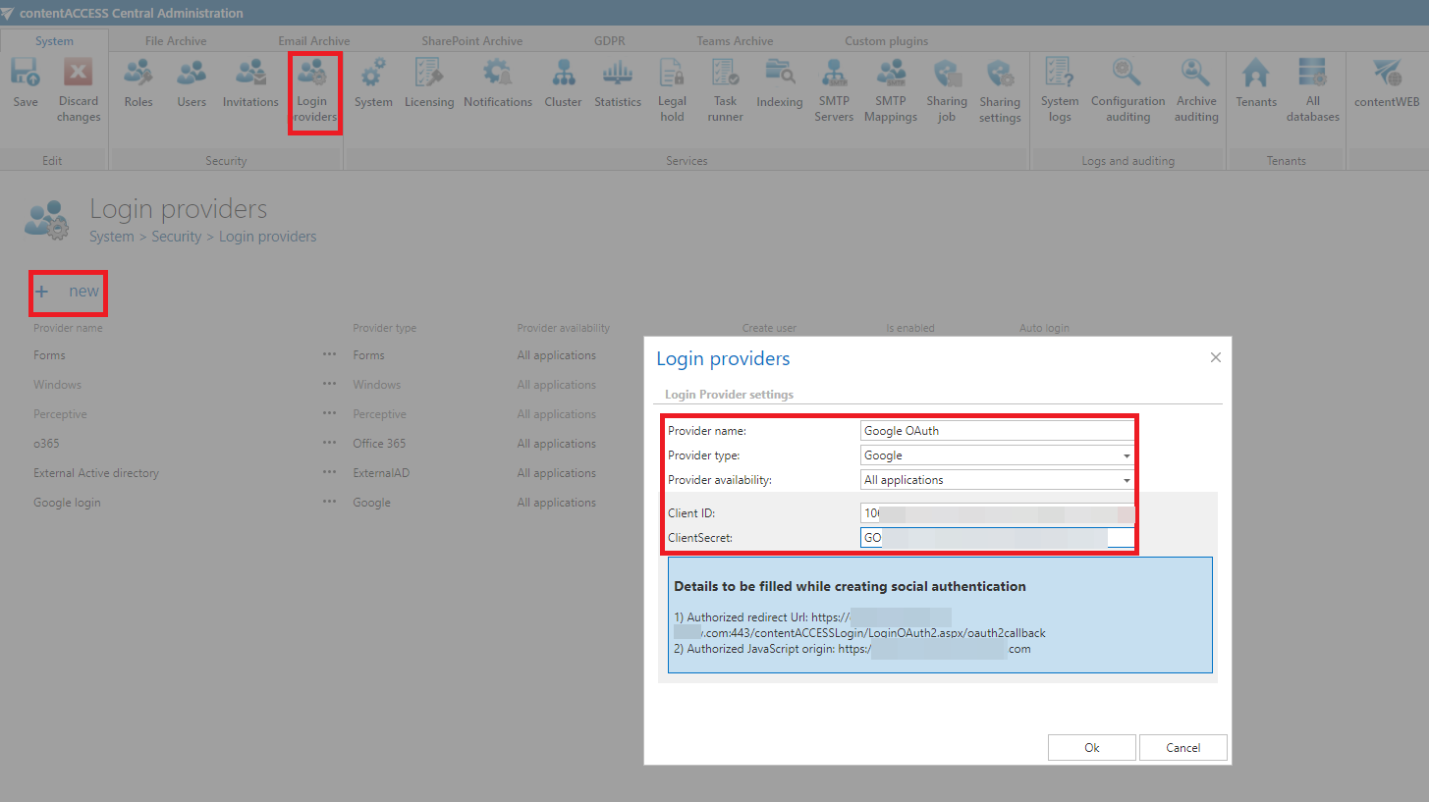
Task: Click into the Client ID field
Action: pyautogui.click(x=996, y=513)
